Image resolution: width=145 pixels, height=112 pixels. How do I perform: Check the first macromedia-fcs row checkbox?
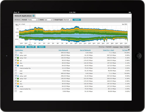click(16, 68)
